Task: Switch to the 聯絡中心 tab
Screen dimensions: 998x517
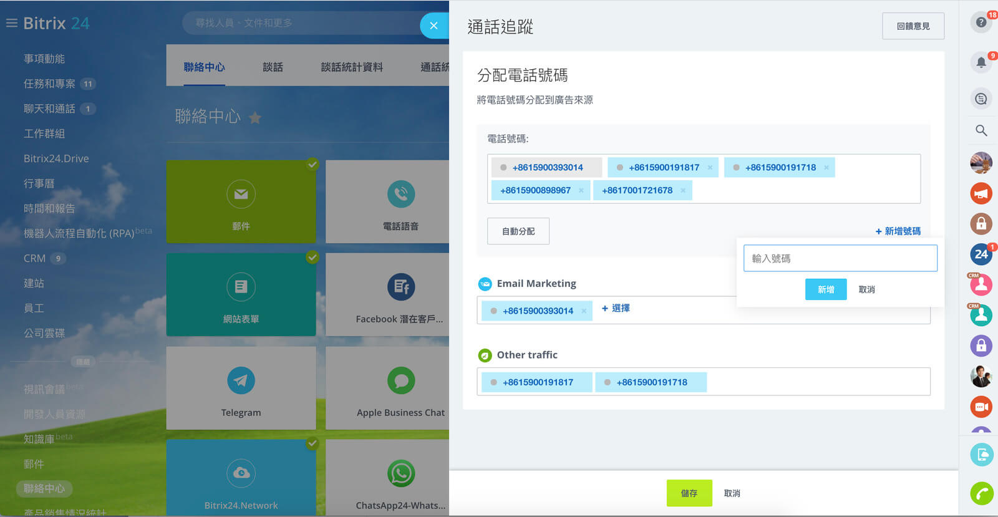Action: point(205,67)
